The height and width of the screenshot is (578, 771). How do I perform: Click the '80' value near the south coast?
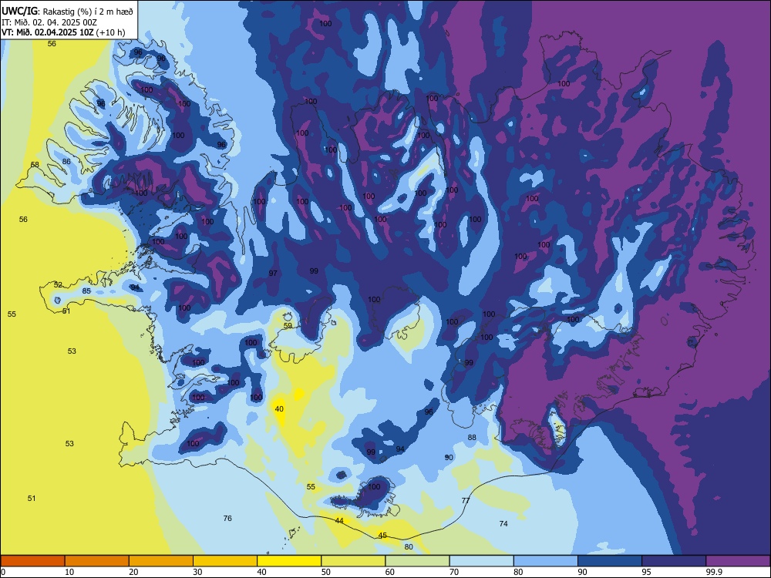coord(409,546)
